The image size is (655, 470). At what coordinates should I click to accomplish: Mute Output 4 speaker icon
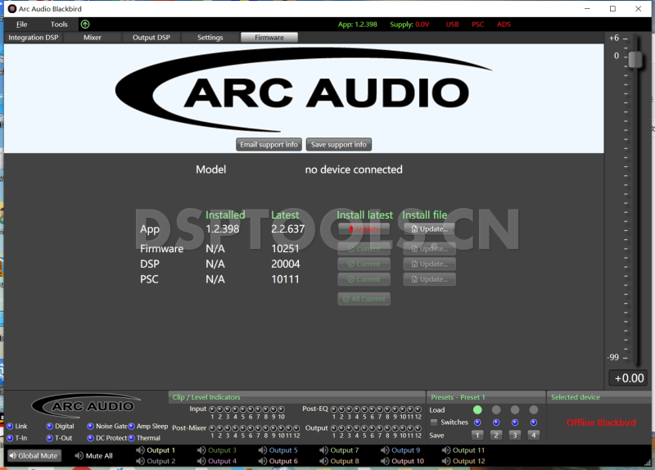pos(201,461)
